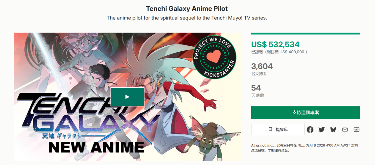Share via the Bluesky butterfly icon
Image resolution: width=375 pixels, height=165 pixels.
pos(333,130)
